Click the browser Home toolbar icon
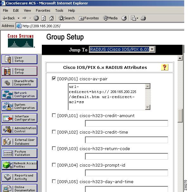Screen dimensions: 188x192 51,18
